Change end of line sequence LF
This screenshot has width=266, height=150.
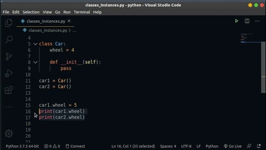tap(199, 146)
